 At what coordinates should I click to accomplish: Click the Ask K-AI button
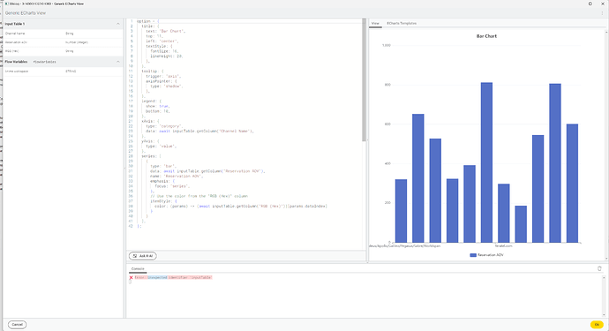(143, 256)
